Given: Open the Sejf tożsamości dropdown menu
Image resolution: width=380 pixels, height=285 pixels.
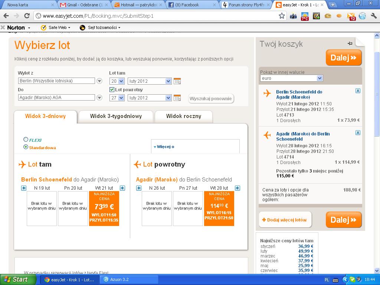Looking at the screenshot, I should (x=119, y=27).
